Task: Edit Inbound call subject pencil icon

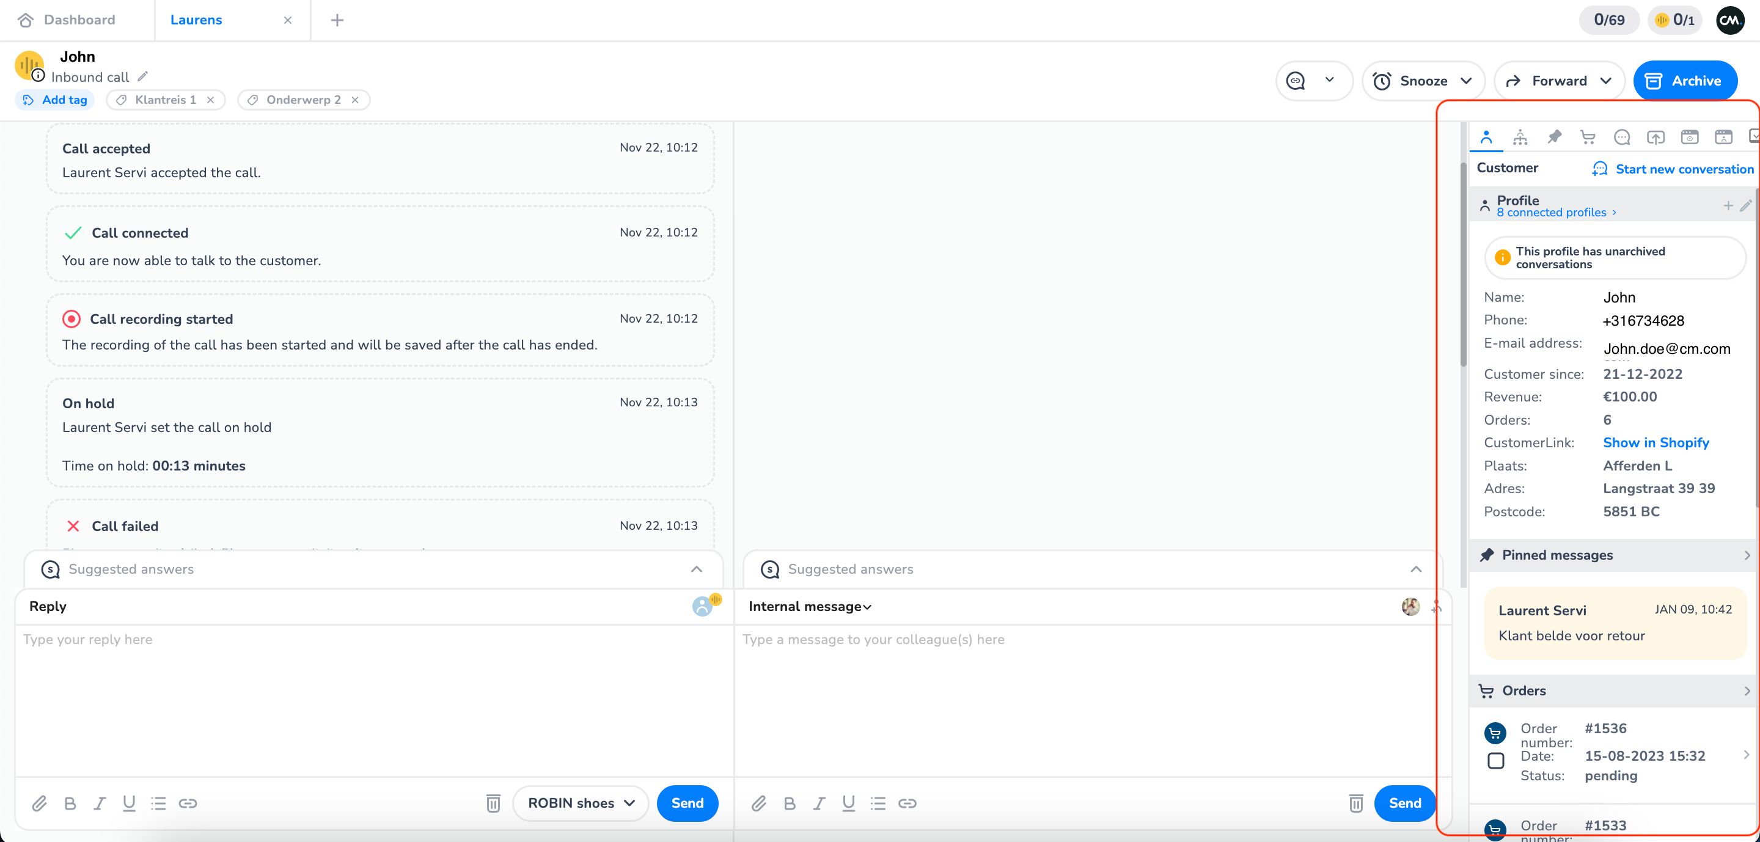Action: [x=142, y=76]
